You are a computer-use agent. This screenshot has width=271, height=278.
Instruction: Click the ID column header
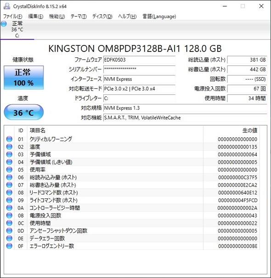pos(21,130)
